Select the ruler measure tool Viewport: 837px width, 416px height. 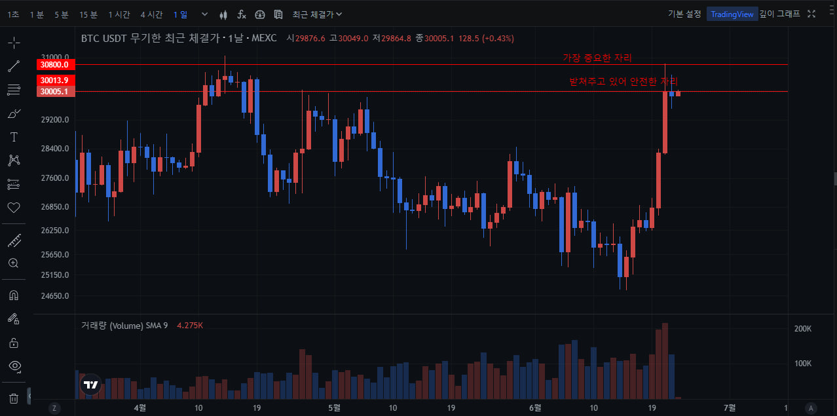pyautogui.click(x=14, y=240)
